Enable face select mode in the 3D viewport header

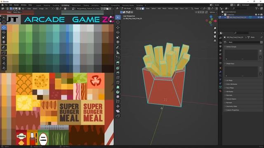[143, 8]
